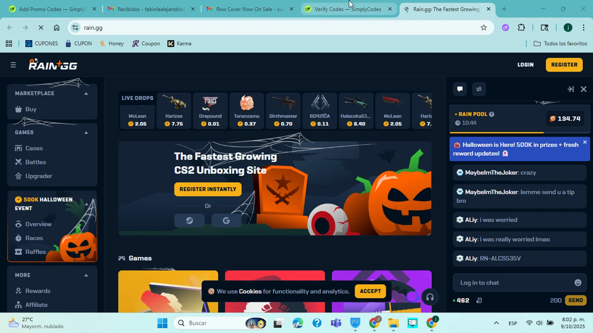Open the Chrome three-dot menu

[584, 28]
